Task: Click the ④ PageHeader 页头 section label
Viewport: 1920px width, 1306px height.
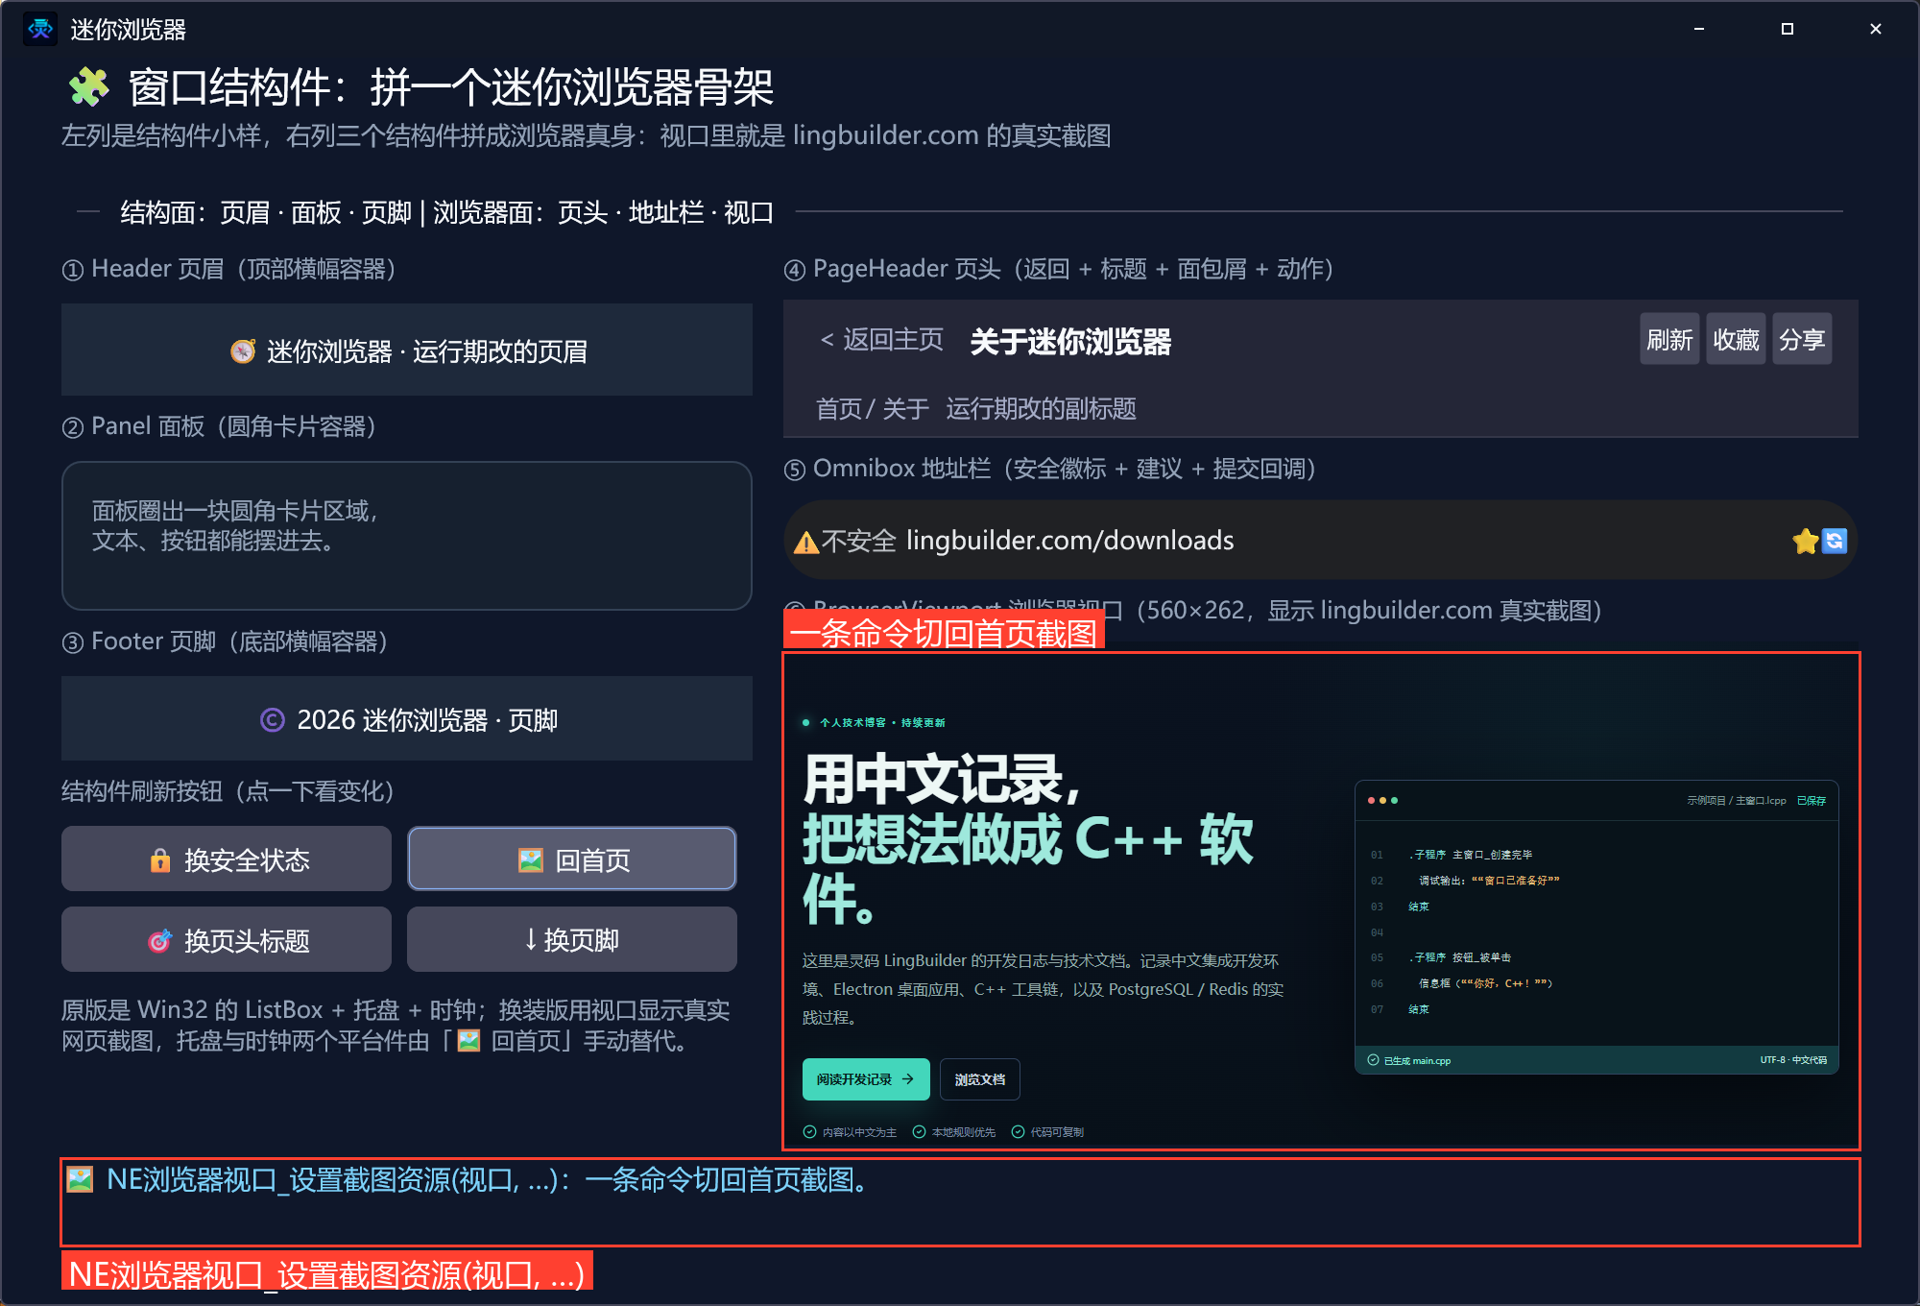Action: pos(1059,269)
